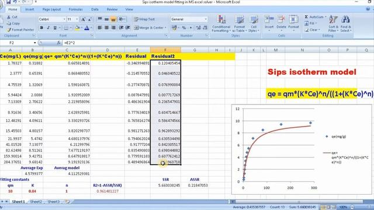
Task: Open Conditional Formatting menu
Action: click(221, 23)
